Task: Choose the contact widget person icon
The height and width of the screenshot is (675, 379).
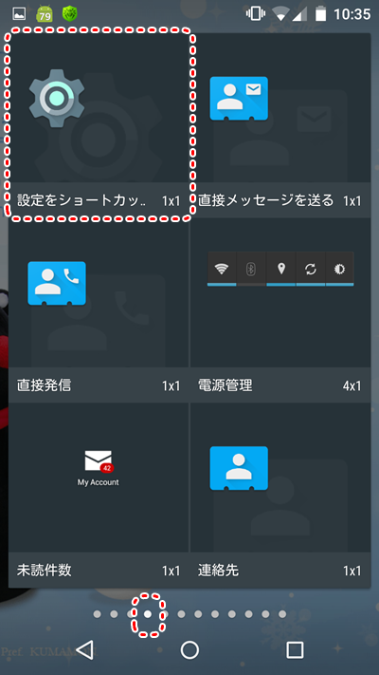Action: click(x=239, y=468)
